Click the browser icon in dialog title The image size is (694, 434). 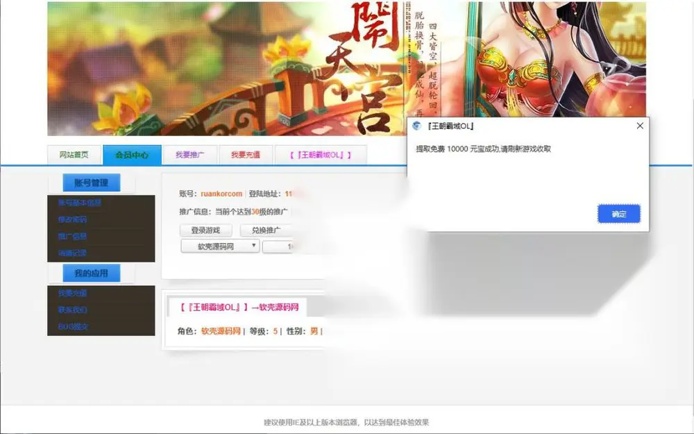click(x=416, y=126)
